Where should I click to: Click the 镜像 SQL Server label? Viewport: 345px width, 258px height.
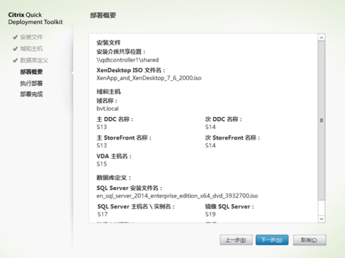[230, 206]
